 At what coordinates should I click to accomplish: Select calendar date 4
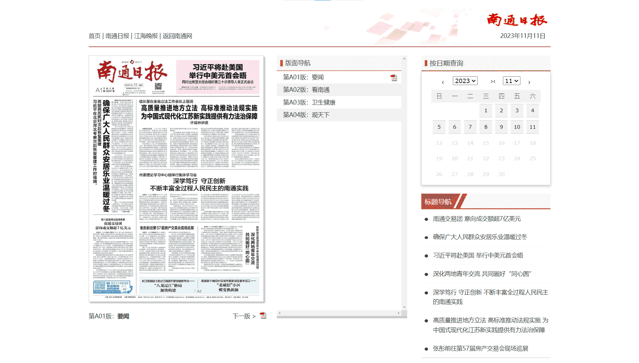pyautogui.click(x=532, y=111)
